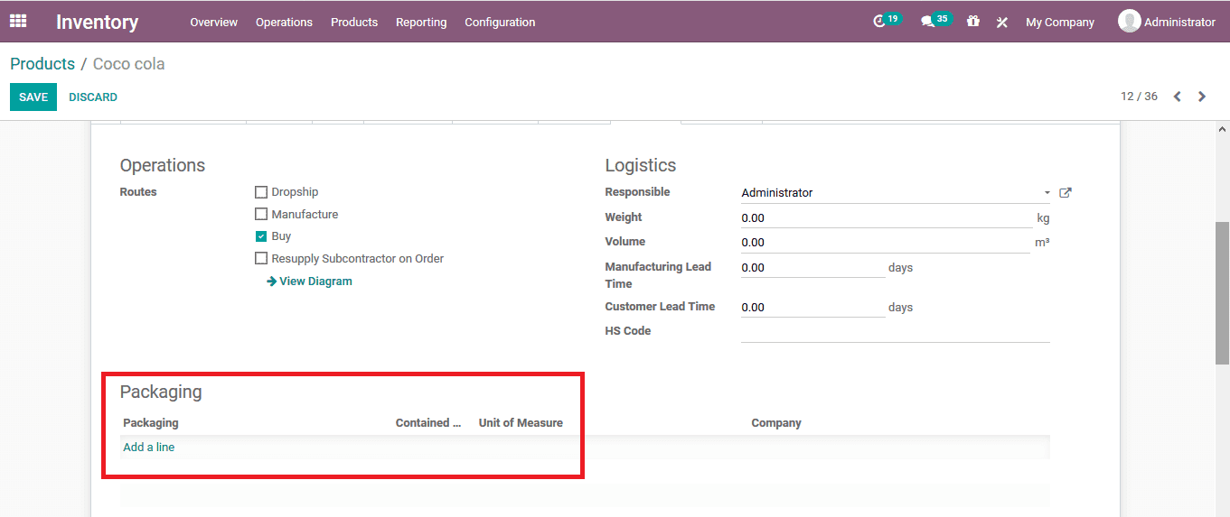The width and height of the screenshot is (1230, 517).
Task: Sort by Company column header
Action: tap(776, 423)
